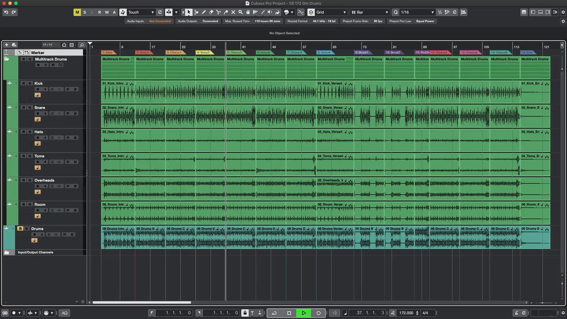Click the Add Track plus icon
567x319 pixels.
tap(7, 45)
